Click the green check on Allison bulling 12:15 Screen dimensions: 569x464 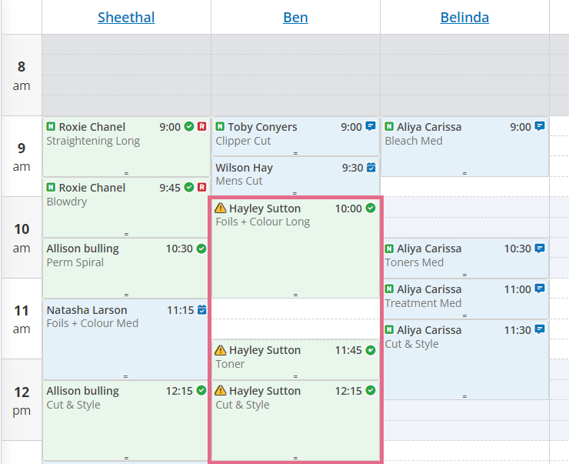[201, 390]
